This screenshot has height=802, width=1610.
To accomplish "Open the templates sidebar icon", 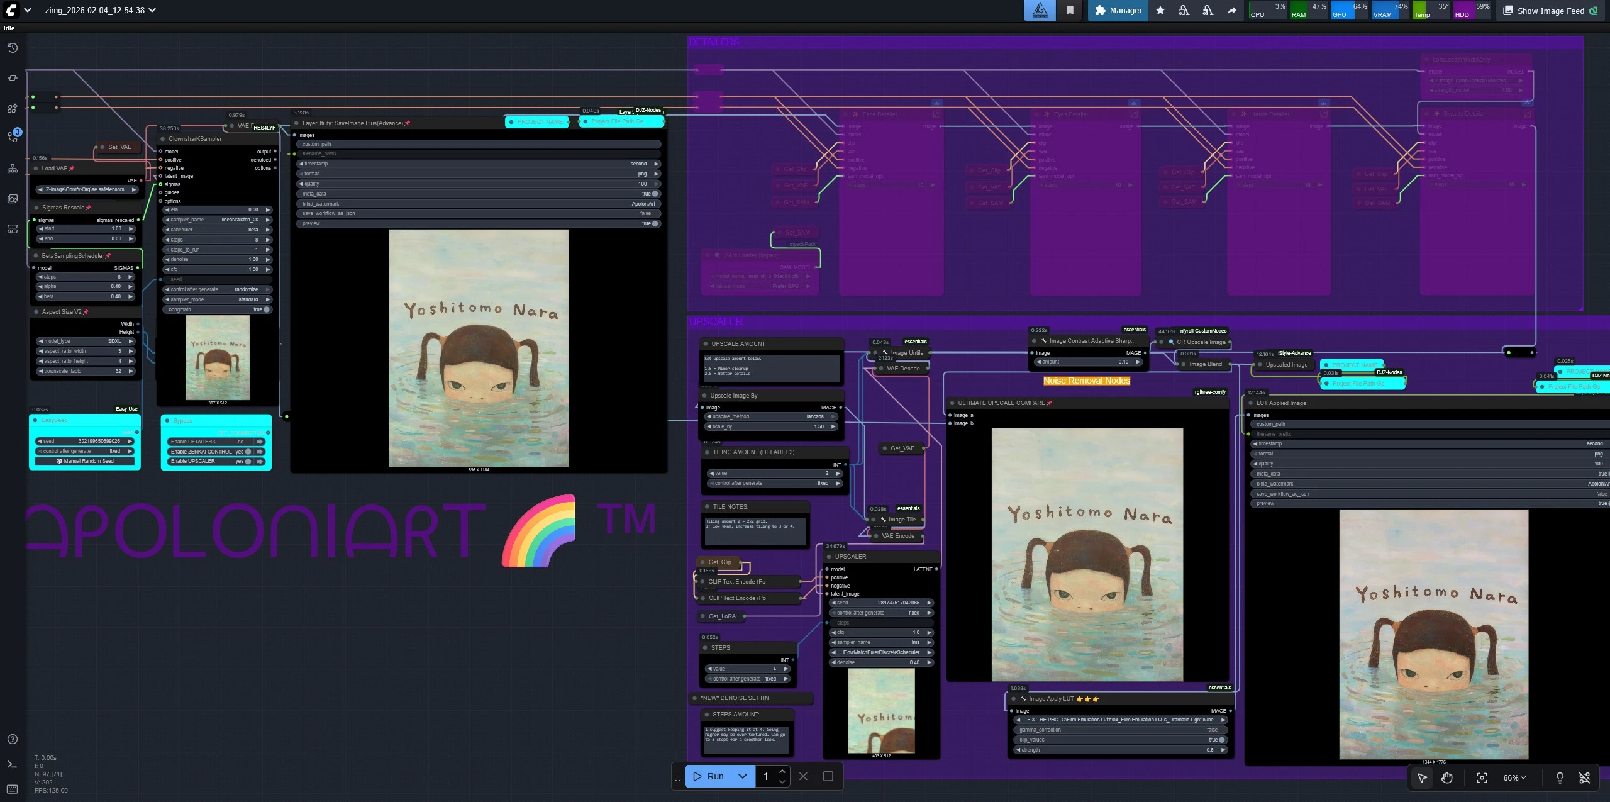I will 13,229.
